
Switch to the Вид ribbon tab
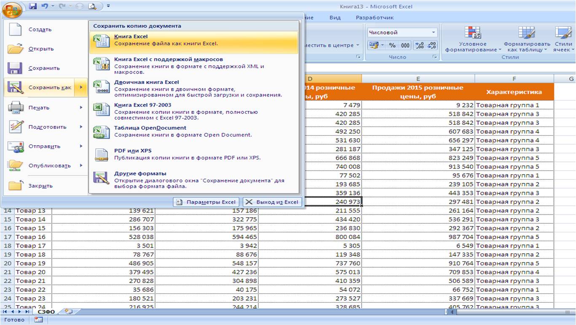click(335, 18)
